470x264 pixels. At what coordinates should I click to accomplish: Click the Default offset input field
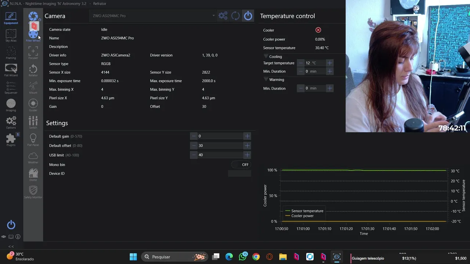pyautogui.click(x=220, y=146)
